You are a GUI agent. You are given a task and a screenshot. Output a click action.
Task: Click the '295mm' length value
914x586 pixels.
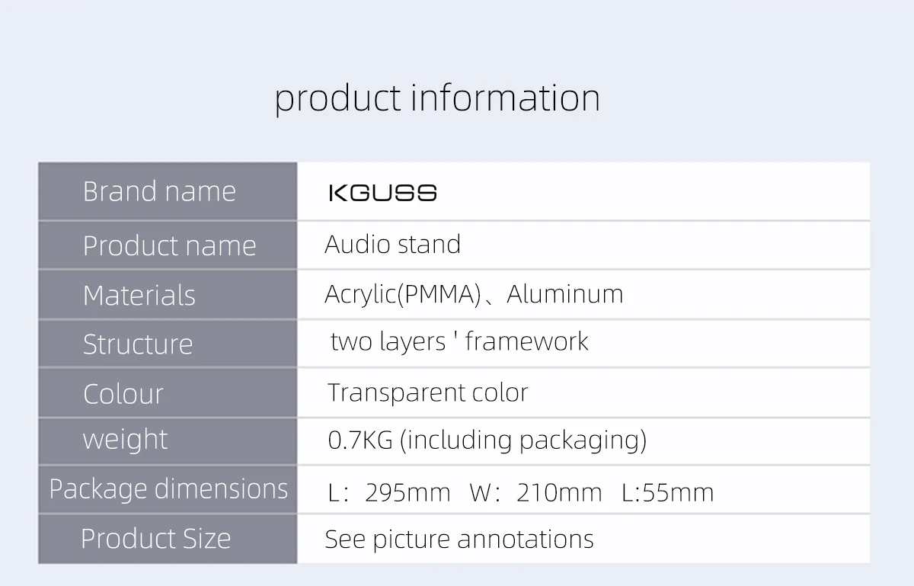(x=407, y=492)
